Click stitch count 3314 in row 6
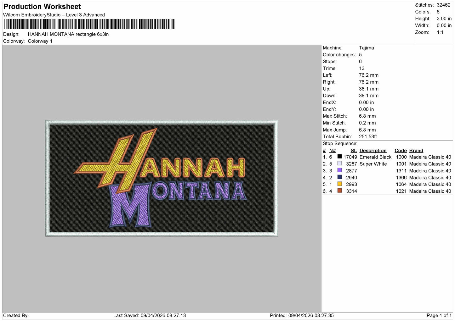Image resolution: width=455 pixels, height=321 pixels. click(351, 191)
